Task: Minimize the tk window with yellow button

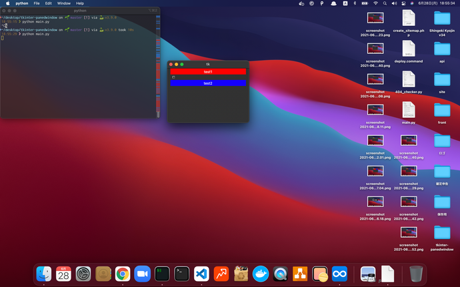Action: pyautogui.click(x=176, y=64)
